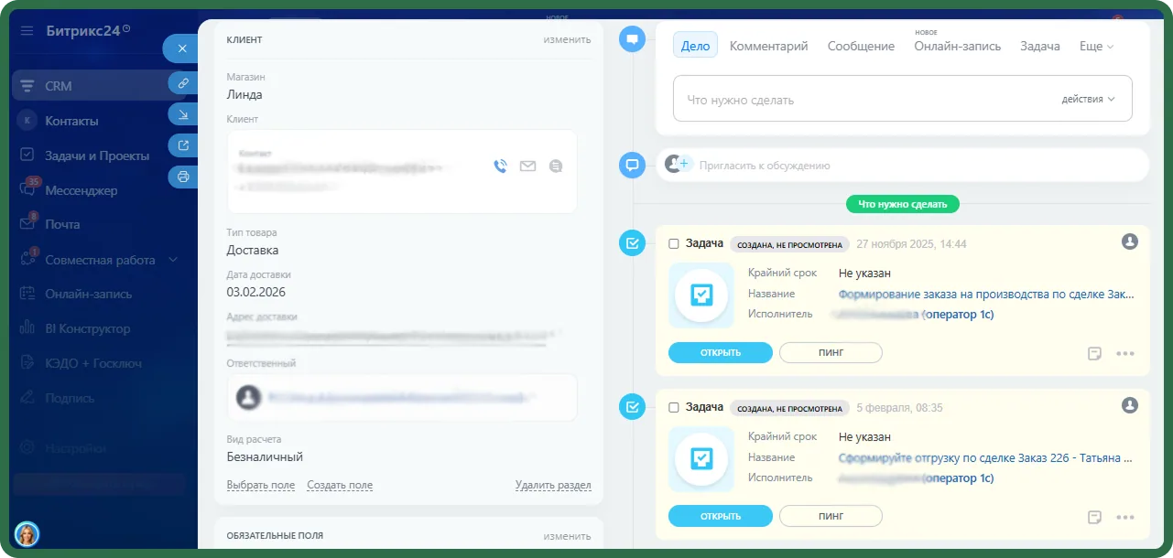Click the user avatar icon on the 5 февраля task
1173x558 pixels.
point(1130,404)
